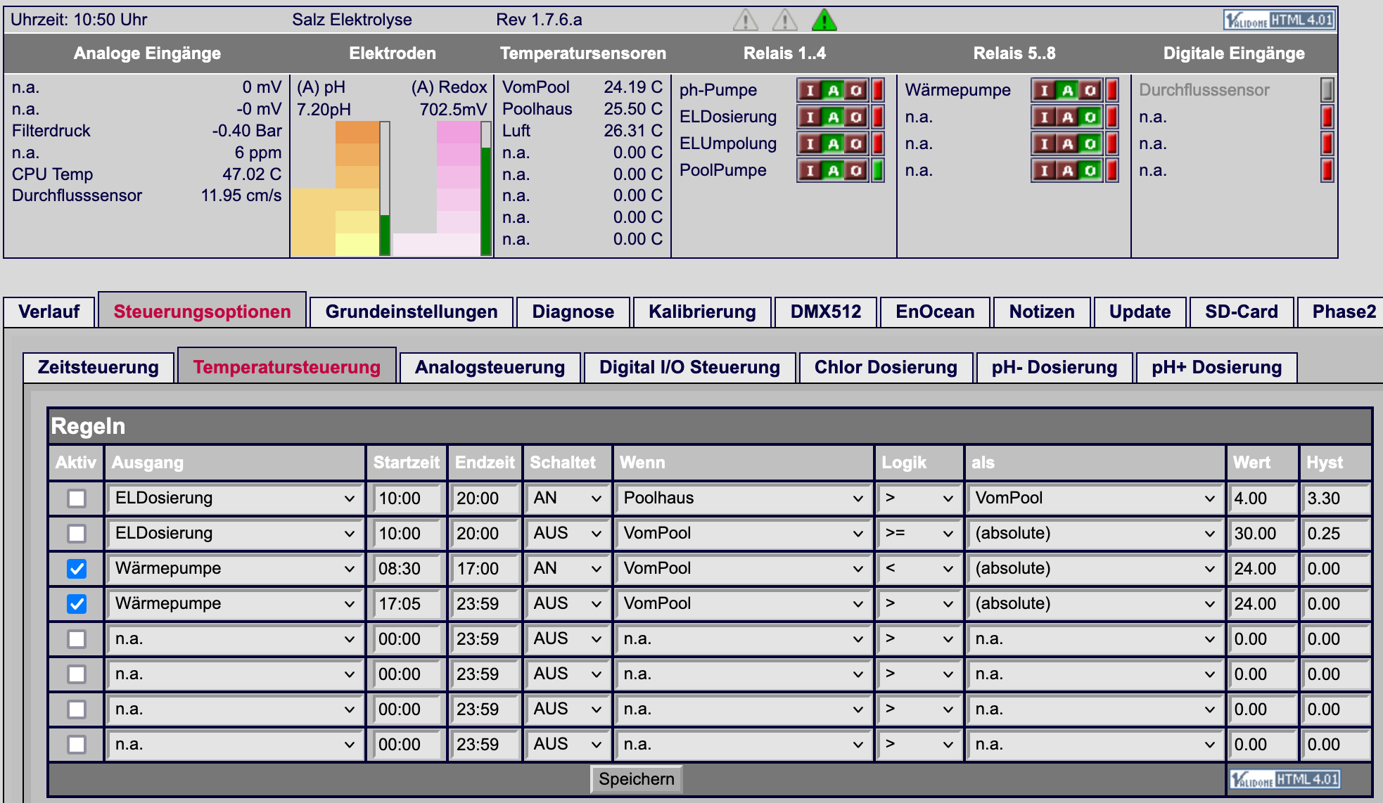
Task: Open the EnOcean tab
Action: [x=935, y=311]
